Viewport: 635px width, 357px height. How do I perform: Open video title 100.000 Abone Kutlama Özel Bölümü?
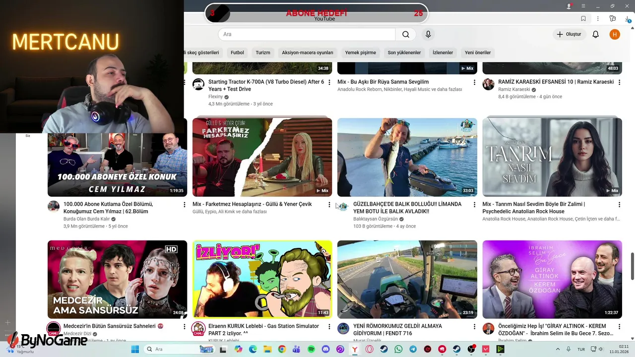click(108, 208)
